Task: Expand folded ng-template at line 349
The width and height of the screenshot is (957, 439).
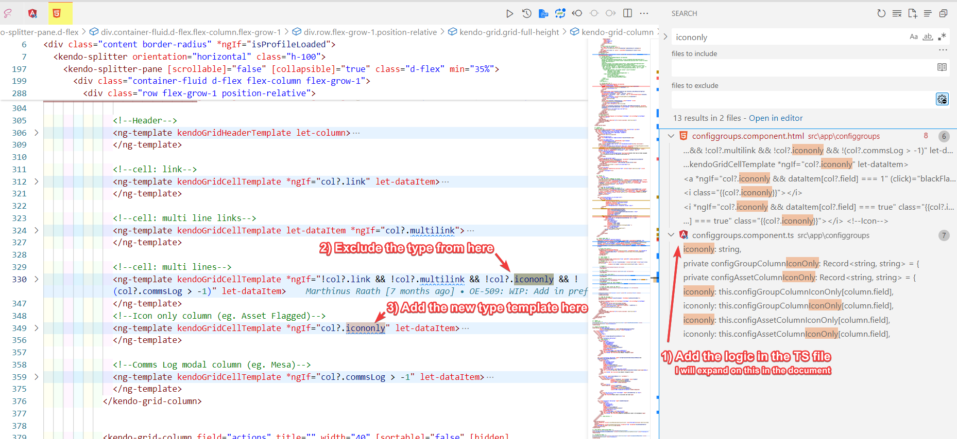Action: click(x=37, y=328)
